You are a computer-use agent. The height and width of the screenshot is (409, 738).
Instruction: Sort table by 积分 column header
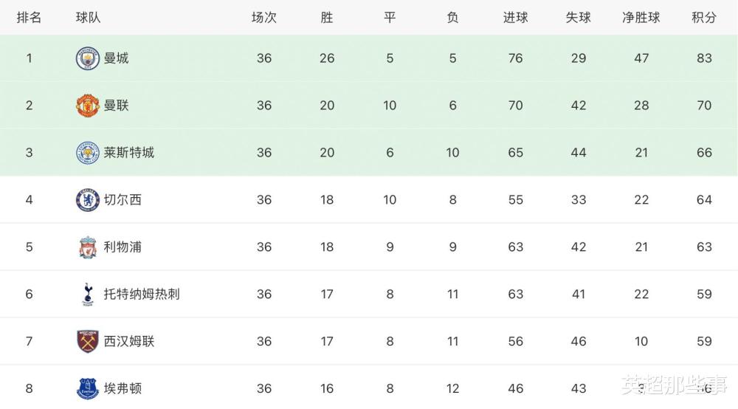704,18
